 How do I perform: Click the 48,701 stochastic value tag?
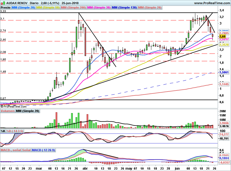point(224,138)
